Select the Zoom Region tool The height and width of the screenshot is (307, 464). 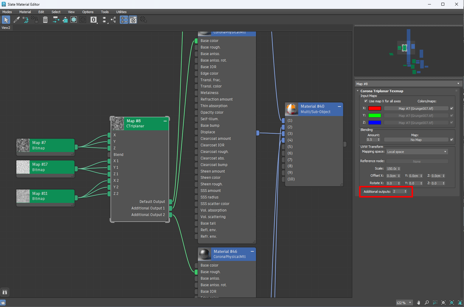435,303
